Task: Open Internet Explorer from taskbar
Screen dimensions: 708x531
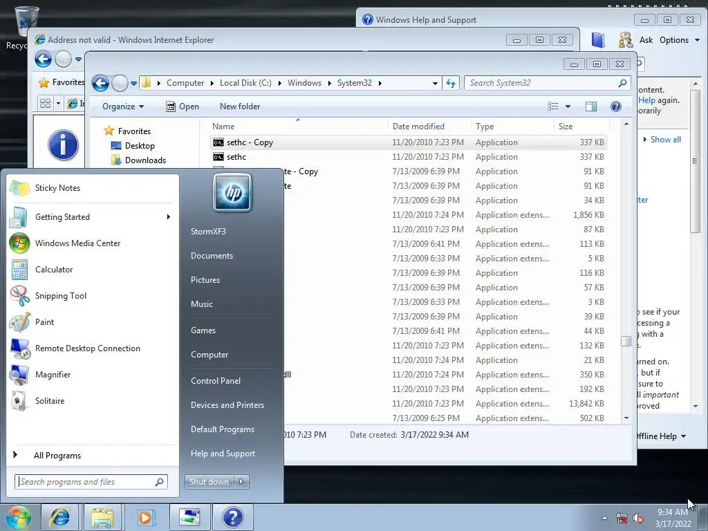Action: tap(59, 517)
